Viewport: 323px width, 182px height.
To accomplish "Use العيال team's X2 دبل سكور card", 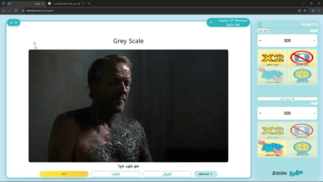I will (272, 58).
